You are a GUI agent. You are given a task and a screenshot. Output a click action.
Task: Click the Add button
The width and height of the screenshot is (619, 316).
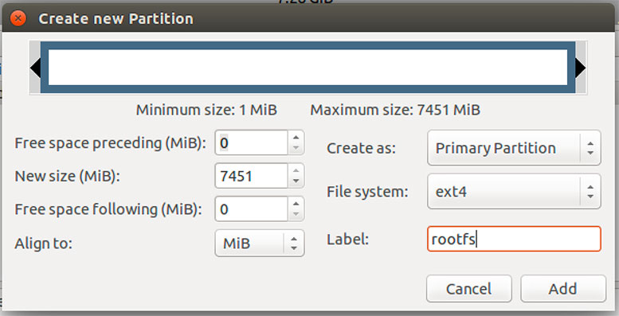coord(563,289)
